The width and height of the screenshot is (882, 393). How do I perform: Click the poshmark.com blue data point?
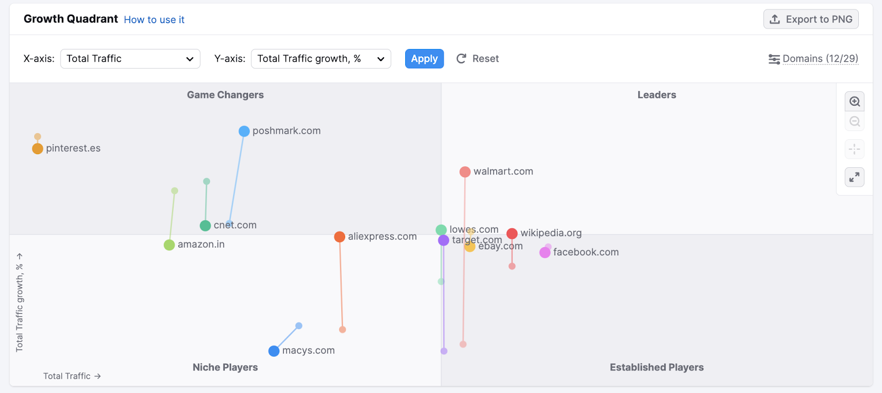[x=244, y=132]
